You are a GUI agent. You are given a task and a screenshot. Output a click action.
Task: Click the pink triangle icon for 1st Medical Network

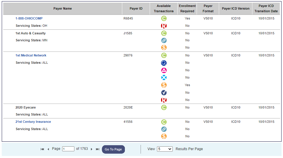click(164, 70)
